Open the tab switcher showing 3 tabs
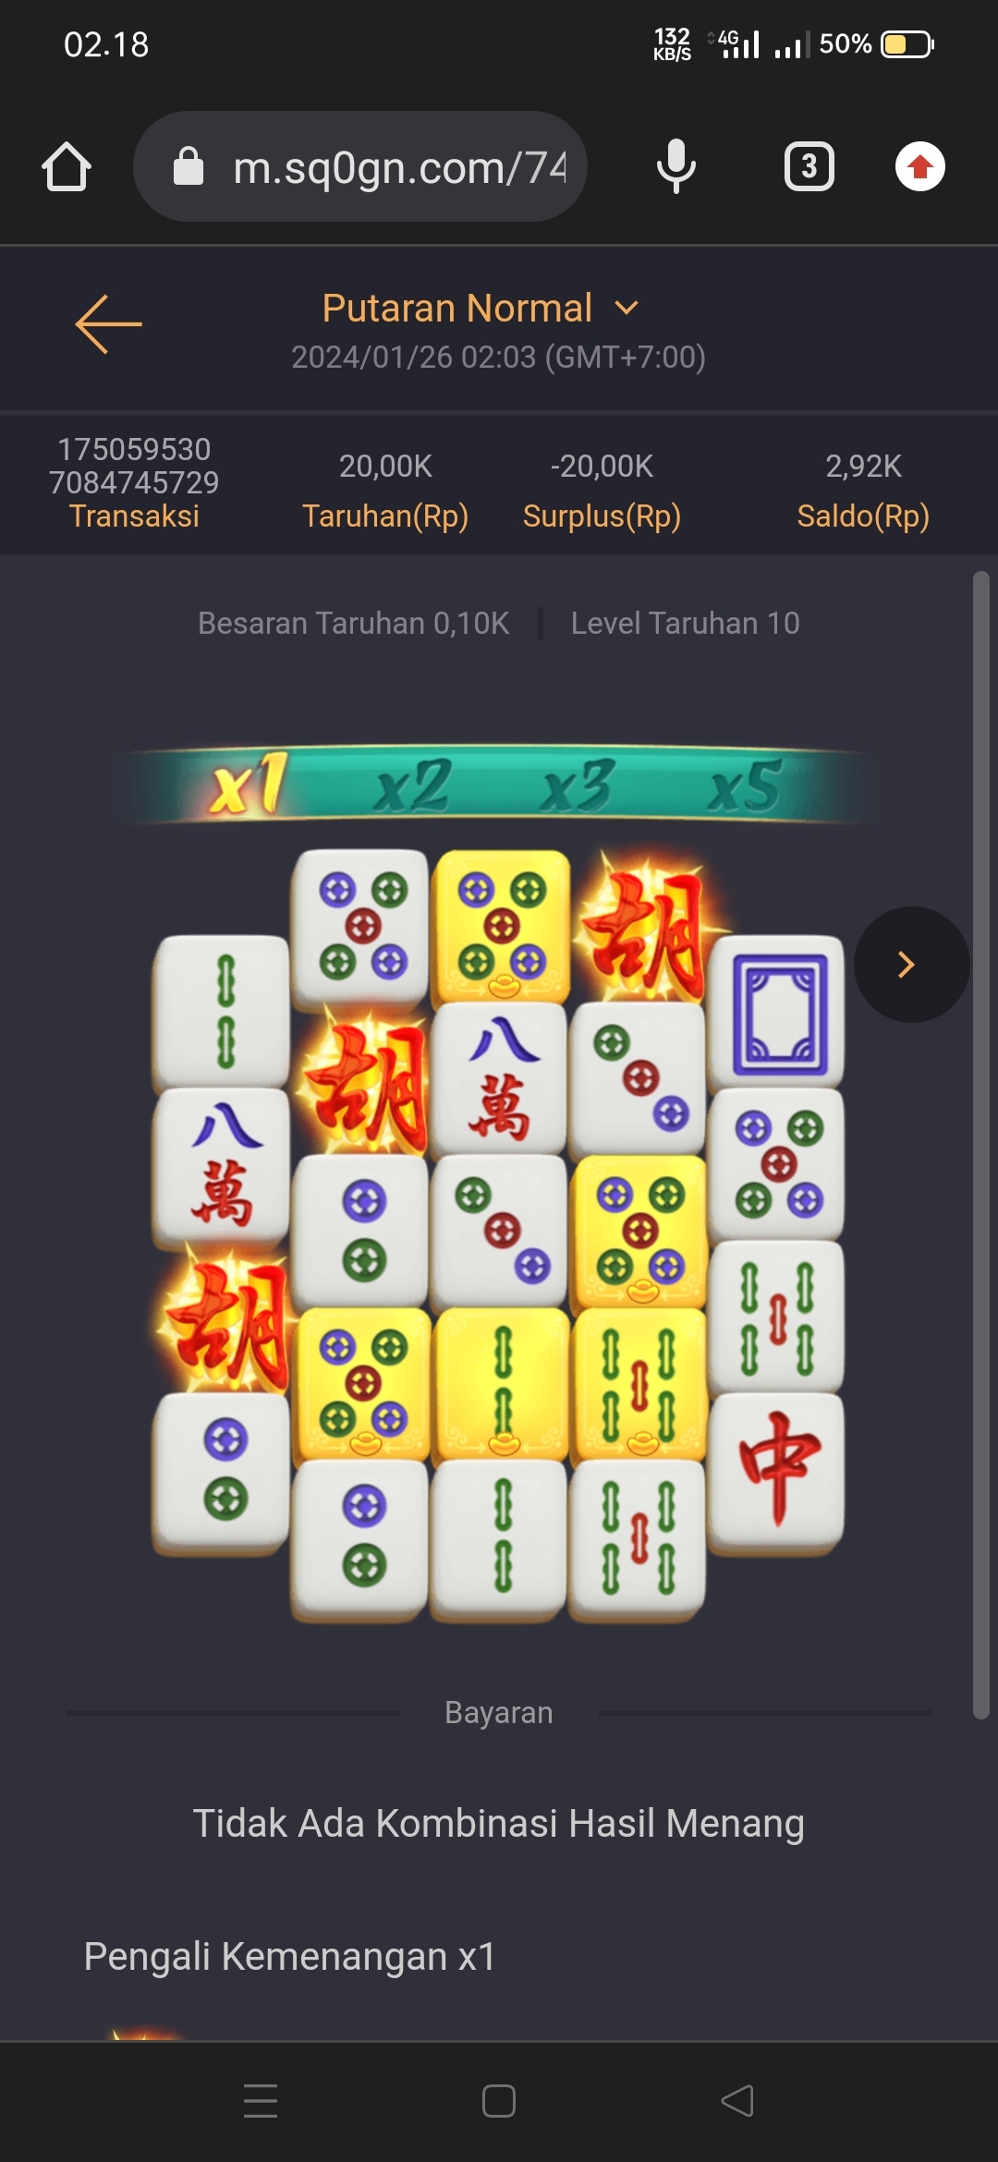The height and width of the screenshot is (2162, 998). coord(809,166)
